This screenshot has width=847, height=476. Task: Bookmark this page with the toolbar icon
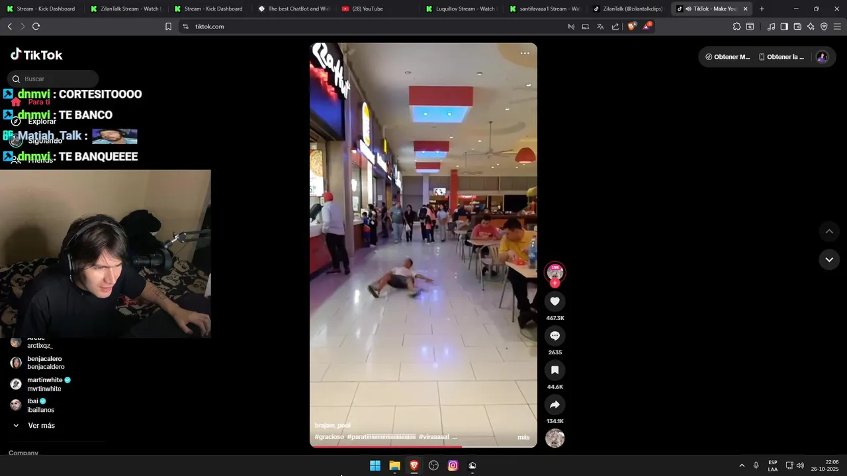click(x=168, y=26)
